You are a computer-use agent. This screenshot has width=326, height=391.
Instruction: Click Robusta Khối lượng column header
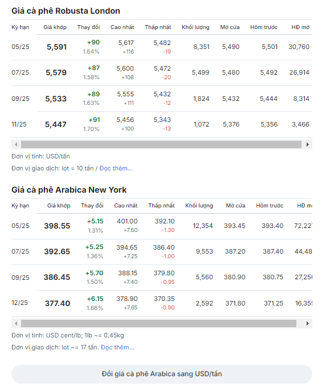tap(197, 27)
